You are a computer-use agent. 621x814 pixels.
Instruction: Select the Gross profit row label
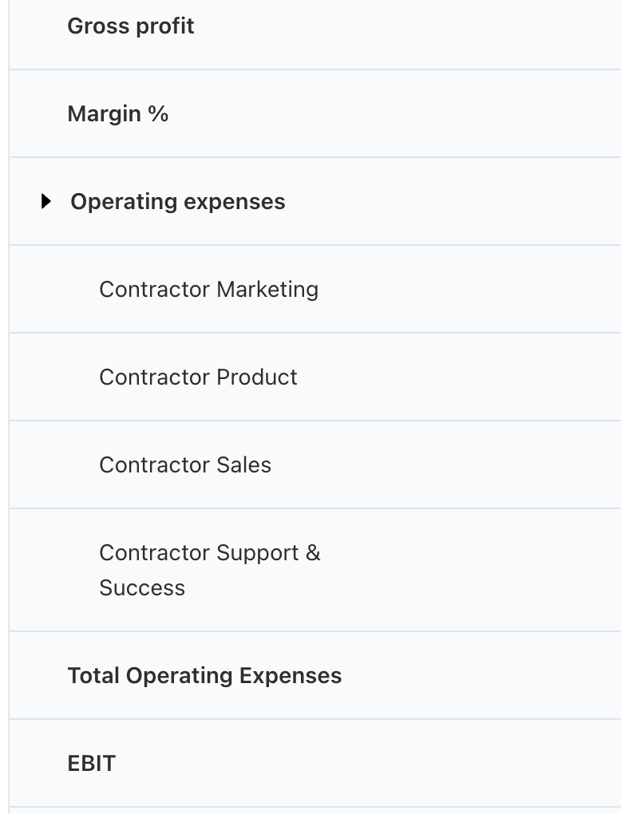(131, 26)
